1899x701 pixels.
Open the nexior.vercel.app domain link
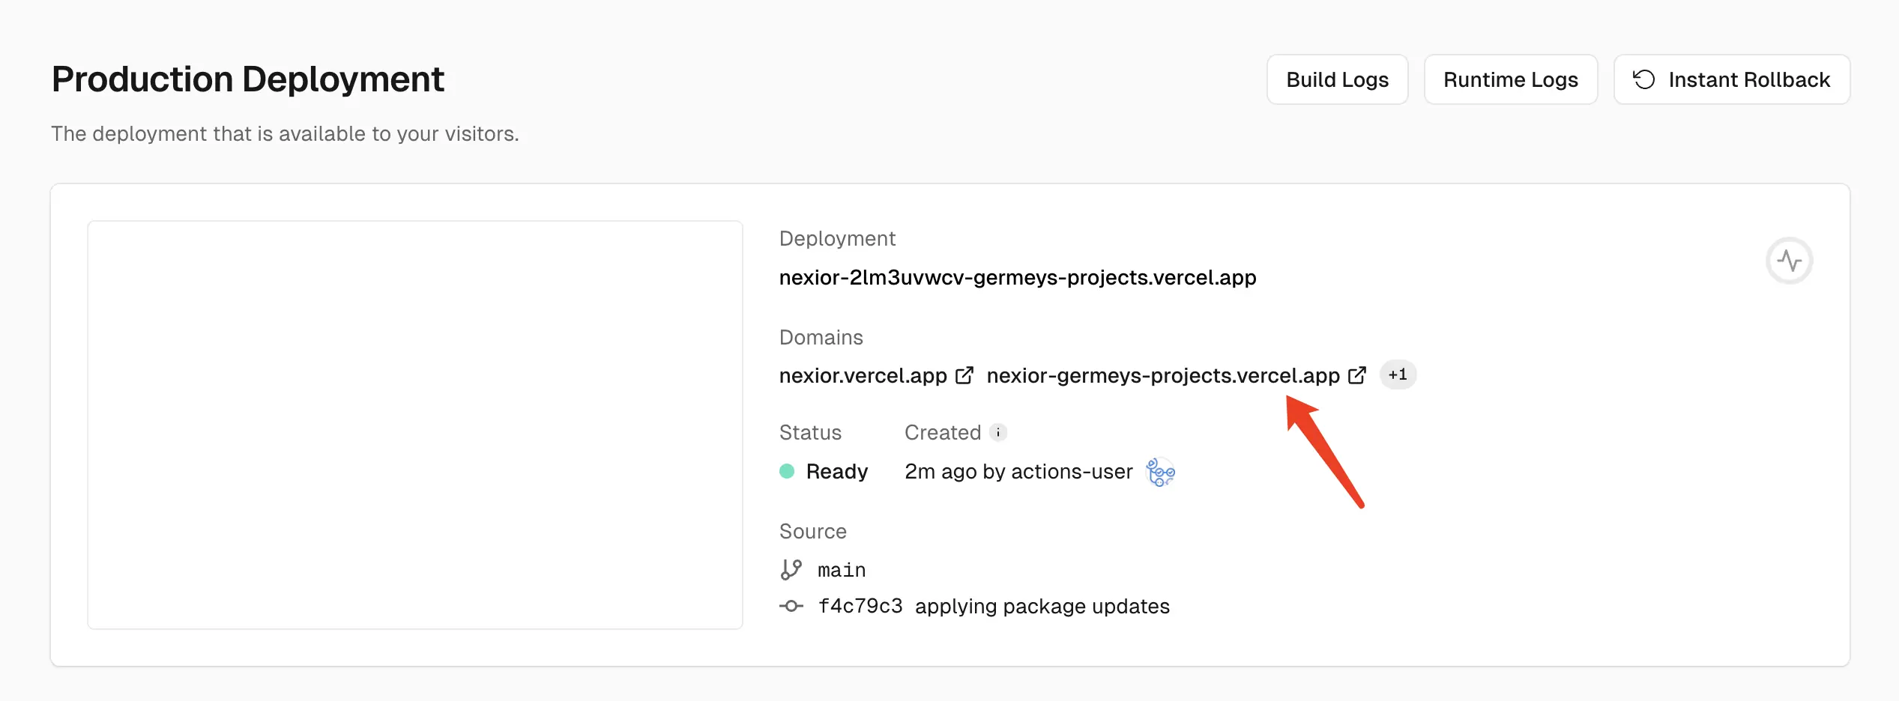tap(863, 375)
